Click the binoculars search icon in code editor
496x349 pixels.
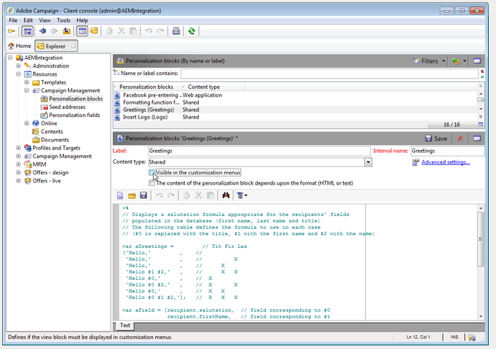(x=226, y=196)
